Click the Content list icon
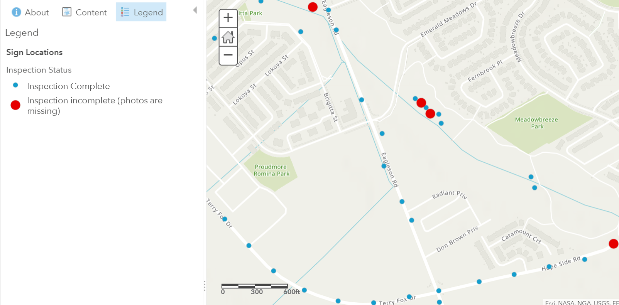 pos(67,12)
